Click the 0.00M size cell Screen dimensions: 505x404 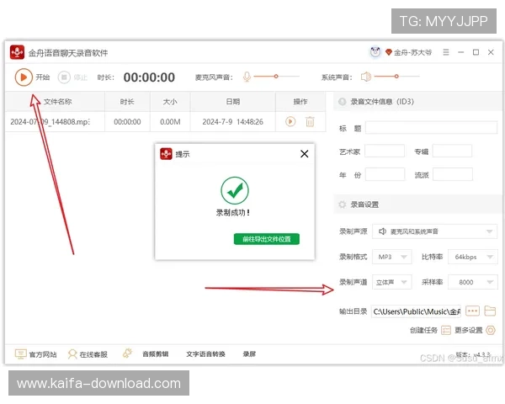click(170, 122)
